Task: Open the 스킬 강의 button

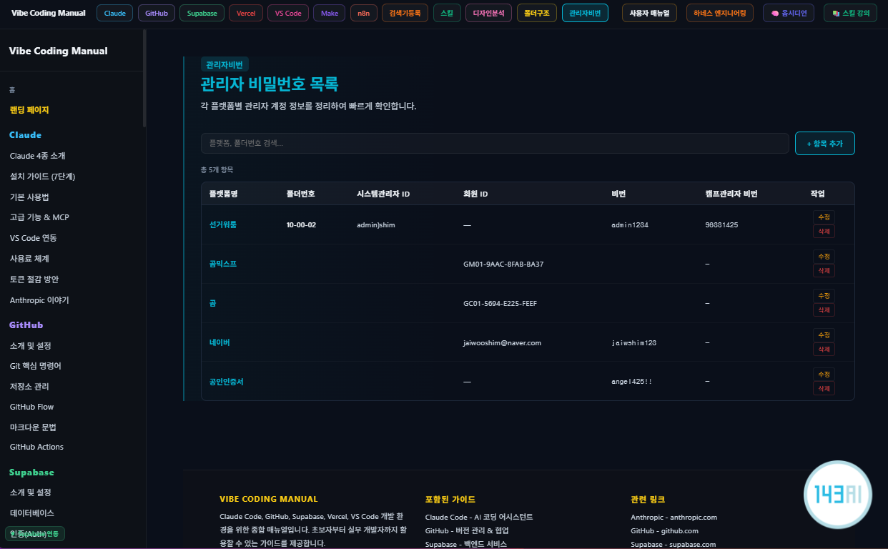Action: click(x=851, y=13)
